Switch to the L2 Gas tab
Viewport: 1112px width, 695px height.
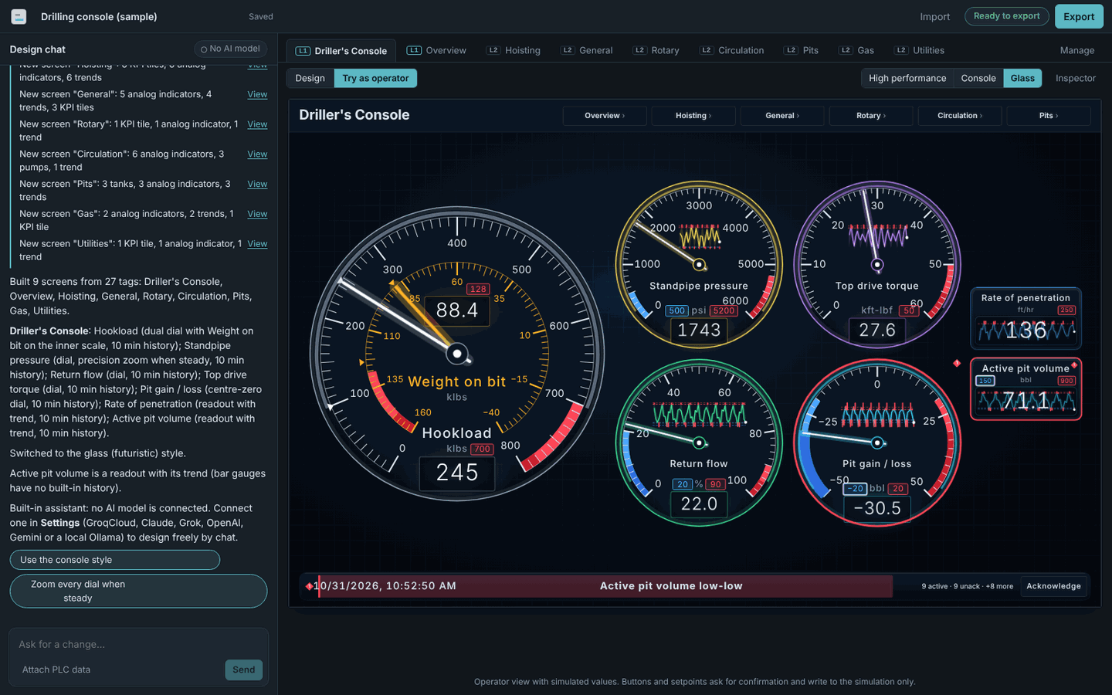click(x=857, y=50)
